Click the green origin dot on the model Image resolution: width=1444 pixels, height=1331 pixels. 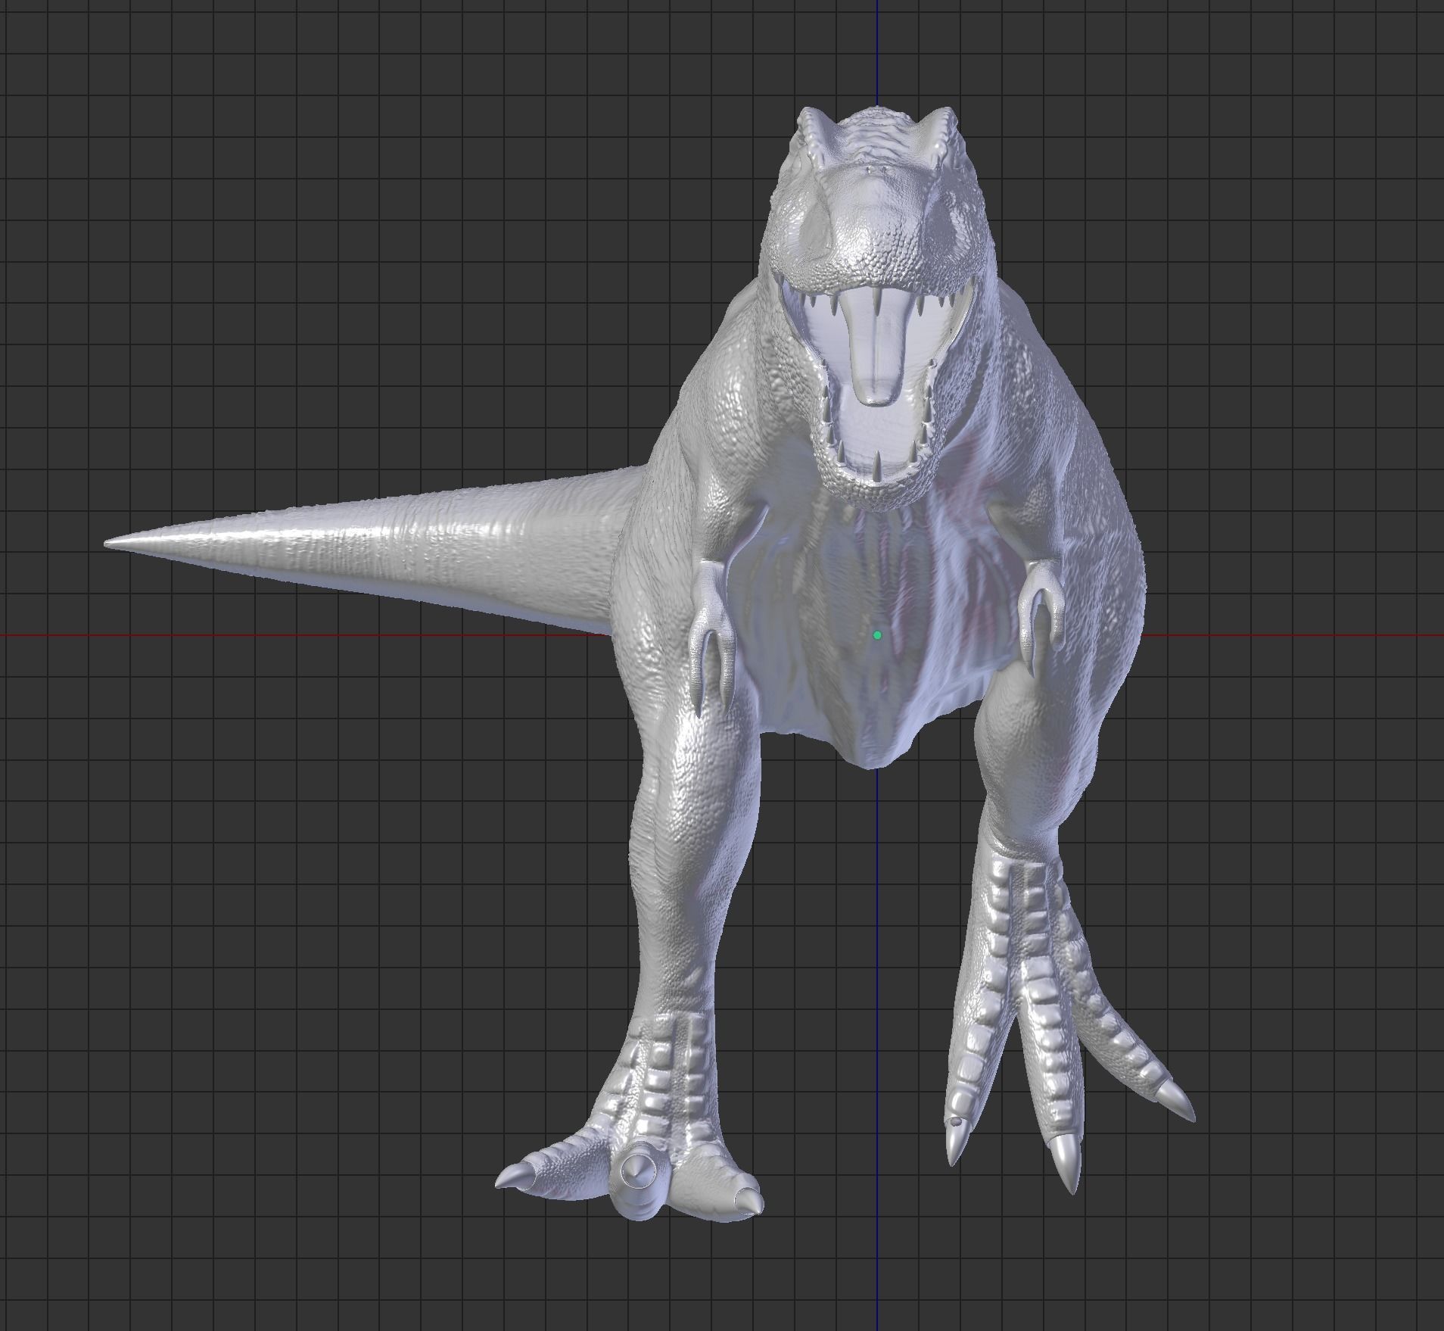click(877, 635)
